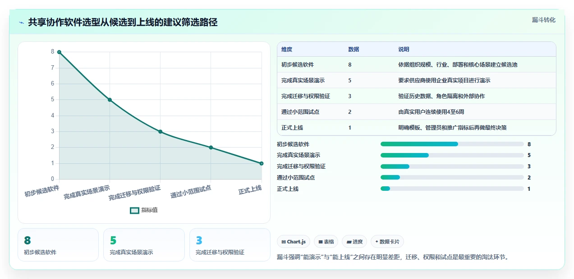Click the icon inside the Chart.js tag

click(x=284, y=242)
